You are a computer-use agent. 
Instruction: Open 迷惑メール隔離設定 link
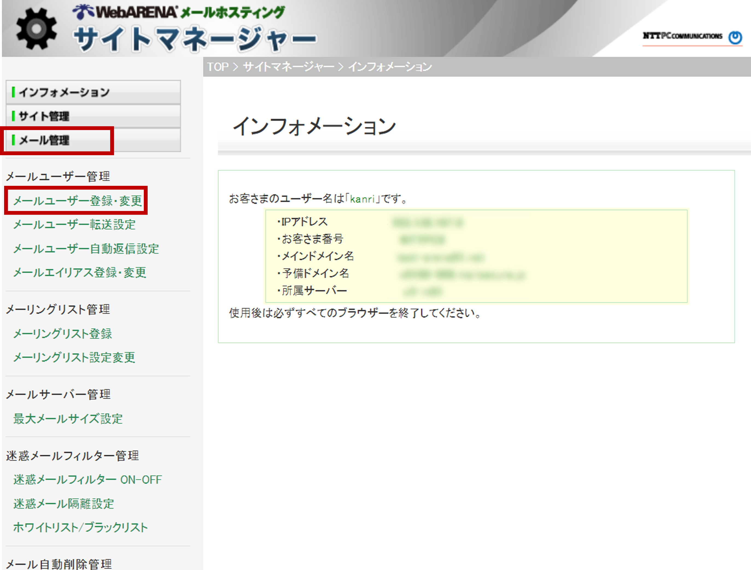[x=63, y=504]
